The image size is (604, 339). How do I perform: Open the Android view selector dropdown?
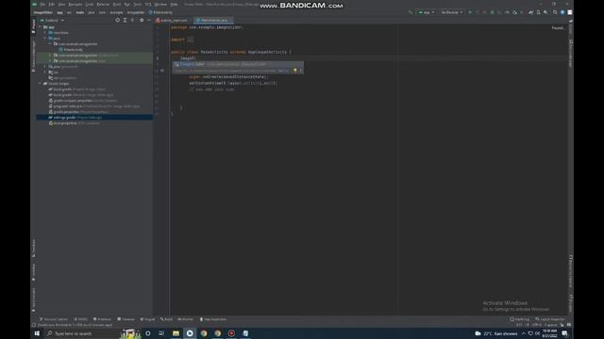pyautogui.click(x=52, y=21)
